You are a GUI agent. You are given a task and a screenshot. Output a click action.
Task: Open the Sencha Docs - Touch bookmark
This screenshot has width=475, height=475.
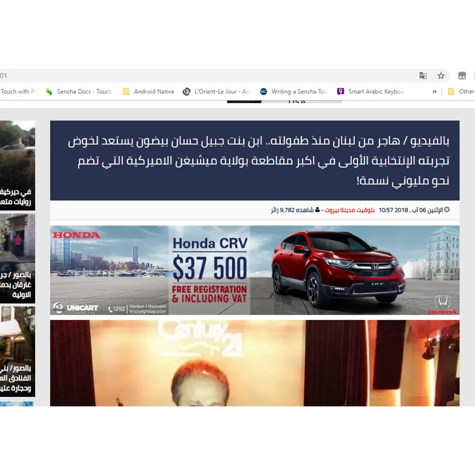79,91
